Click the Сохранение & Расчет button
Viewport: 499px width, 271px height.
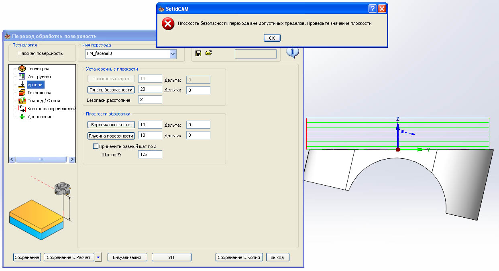69,257
